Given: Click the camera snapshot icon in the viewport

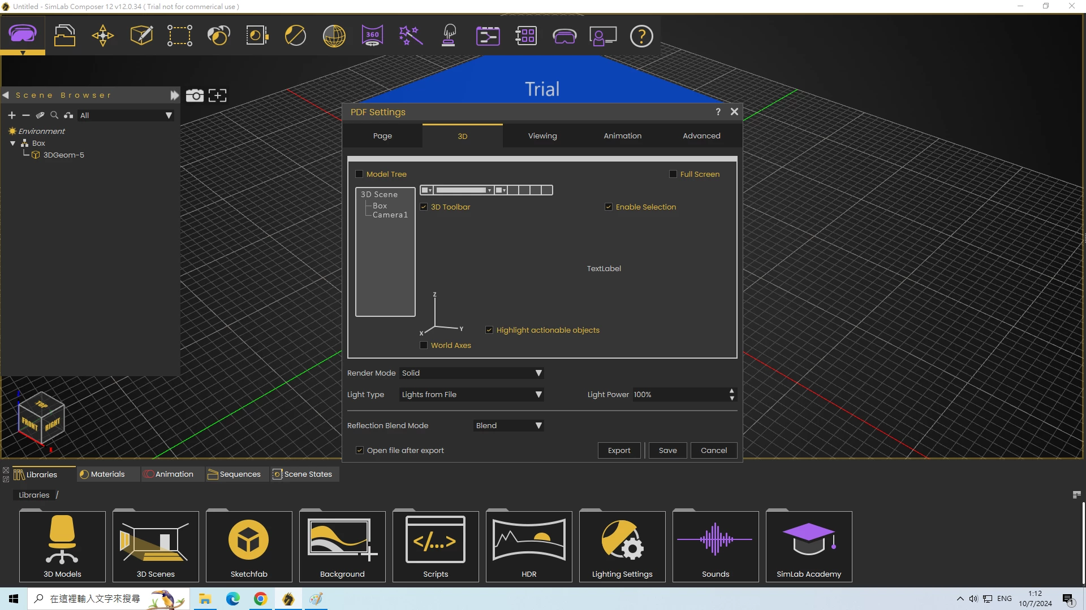Looking at the screenshot, I should [195, 95].
